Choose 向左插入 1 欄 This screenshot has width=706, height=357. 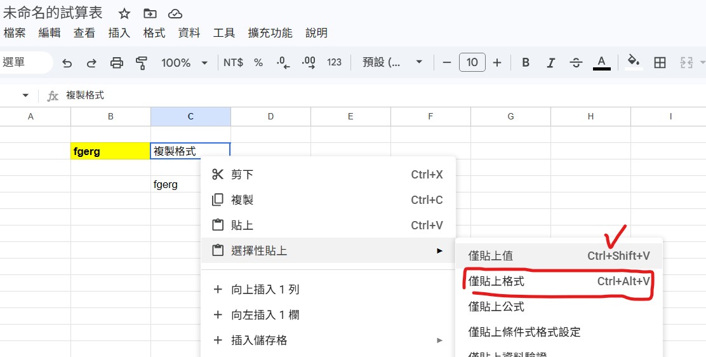(328, 314)
